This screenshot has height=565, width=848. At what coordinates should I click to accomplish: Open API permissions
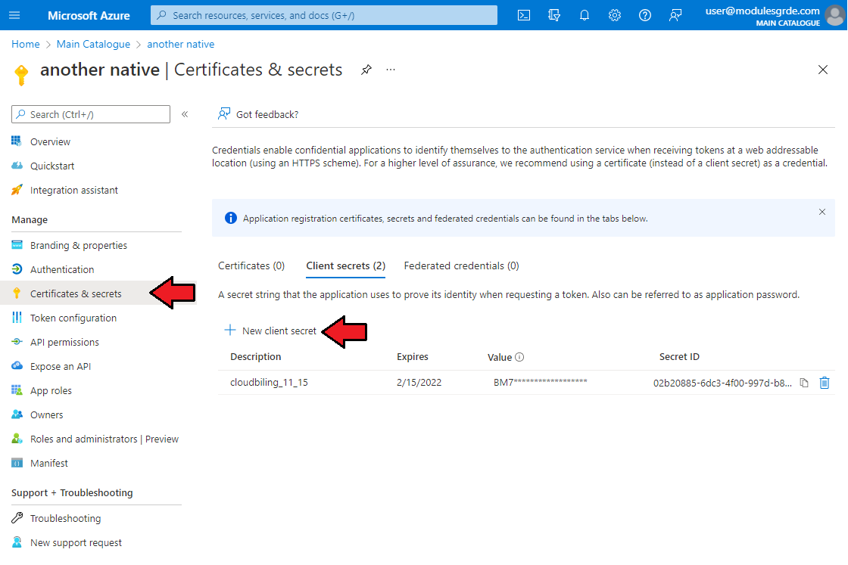[x=64, y=342]
